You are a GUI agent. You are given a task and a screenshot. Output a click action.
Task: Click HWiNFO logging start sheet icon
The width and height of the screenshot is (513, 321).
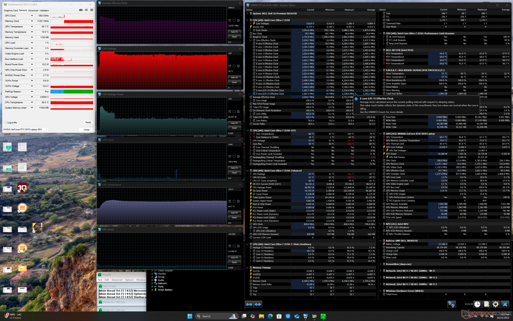click(x=487, y=304)
